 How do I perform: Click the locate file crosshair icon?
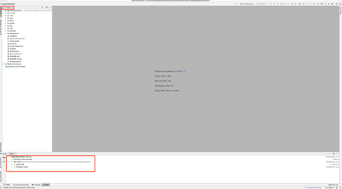[x=42, y=7]
